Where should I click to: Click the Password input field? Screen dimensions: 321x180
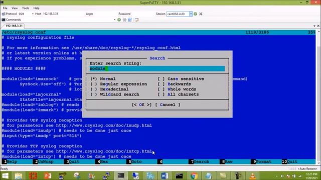142,14
